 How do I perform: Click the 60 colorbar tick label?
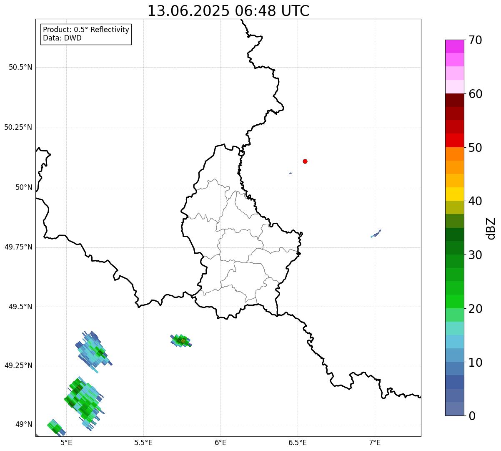pos(475,94)
